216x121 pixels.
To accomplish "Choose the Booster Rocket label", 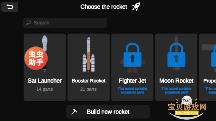I will click(x=88, y=81).
